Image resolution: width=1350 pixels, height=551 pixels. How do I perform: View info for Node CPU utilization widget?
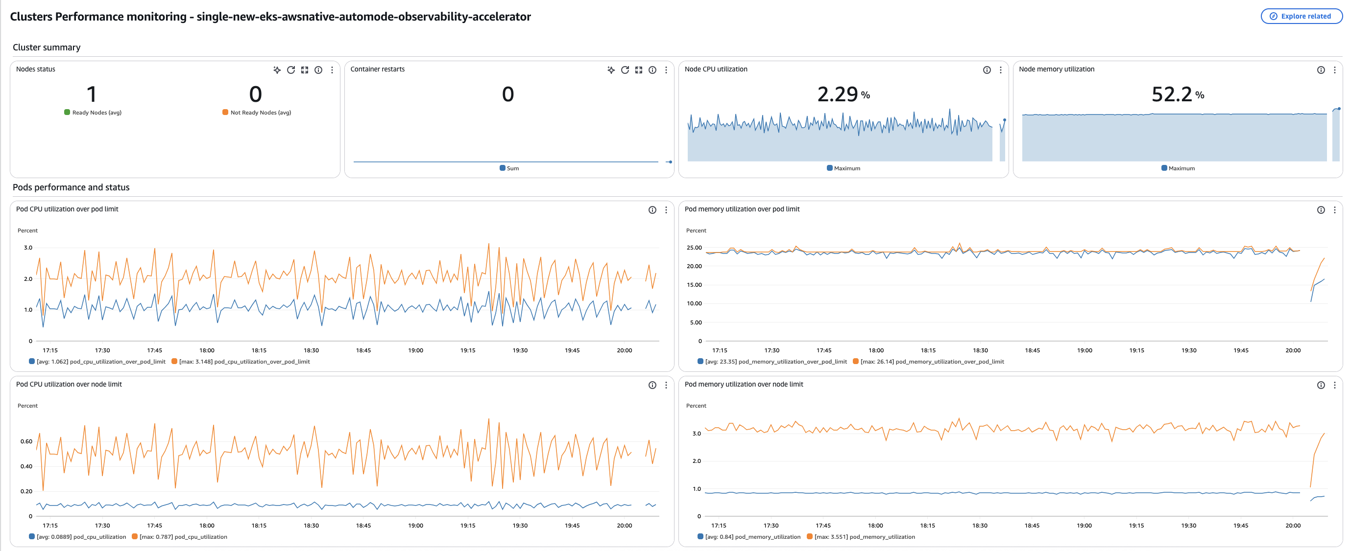coord(987,69)
